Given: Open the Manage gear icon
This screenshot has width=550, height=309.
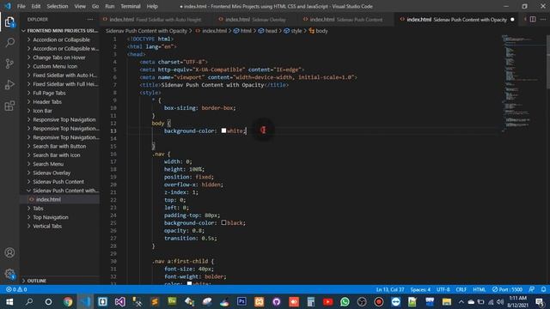Looking at the screenshot, I should click(9, 274).
